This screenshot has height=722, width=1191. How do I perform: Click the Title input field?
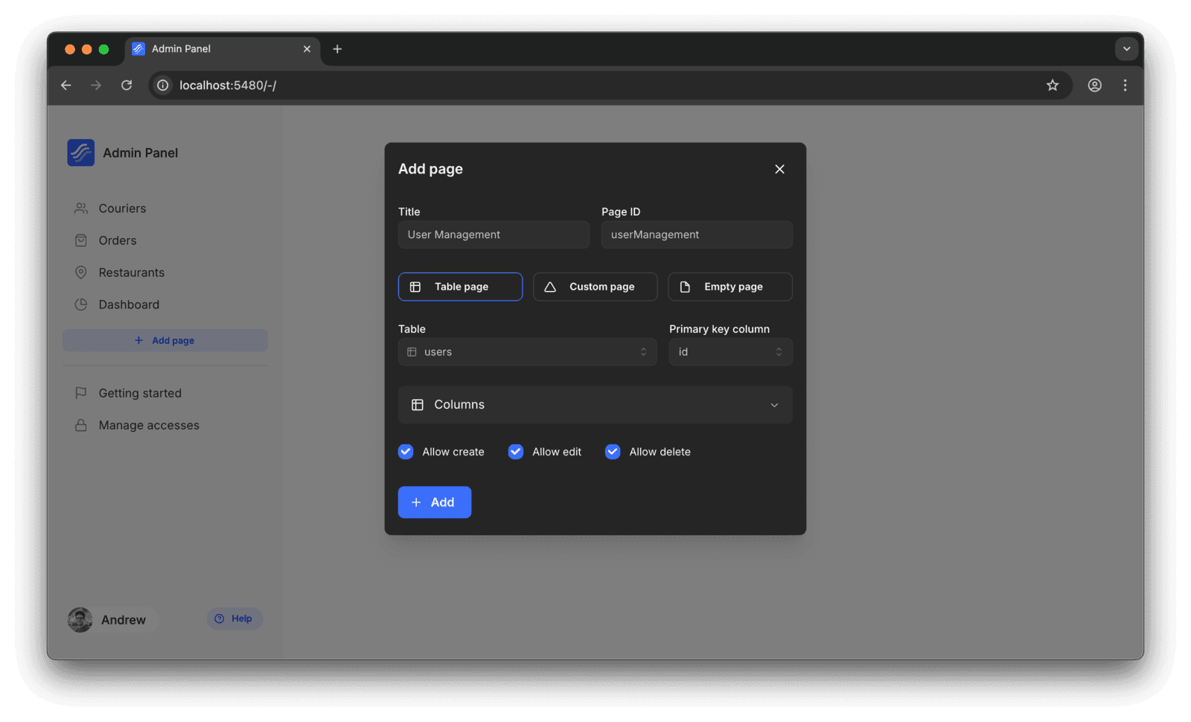pos(494,234)
